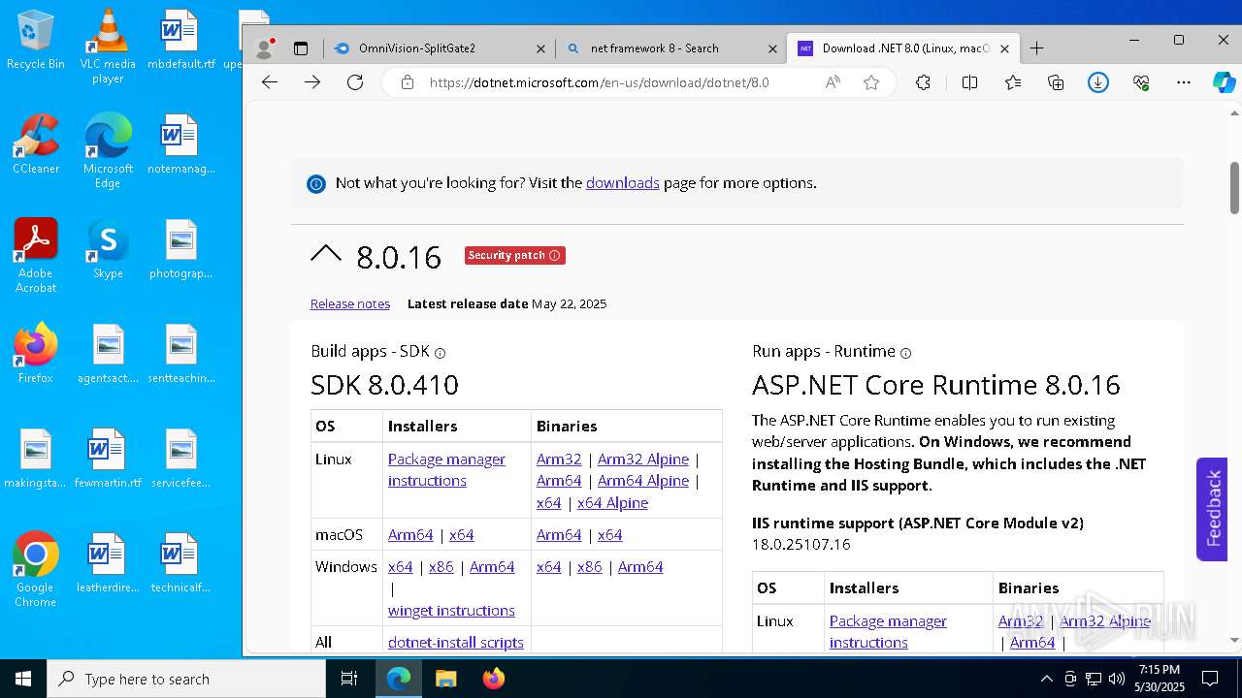Open the Favorites list icon
1242x698 pixels.
1013,82
